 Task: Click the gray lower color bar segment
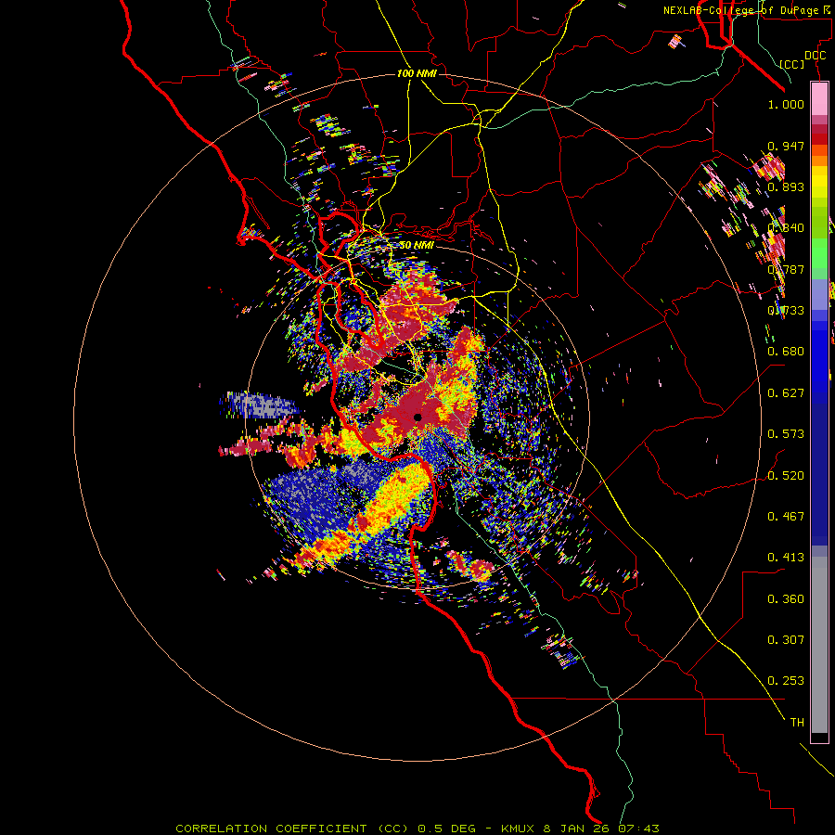coord(819,645)
